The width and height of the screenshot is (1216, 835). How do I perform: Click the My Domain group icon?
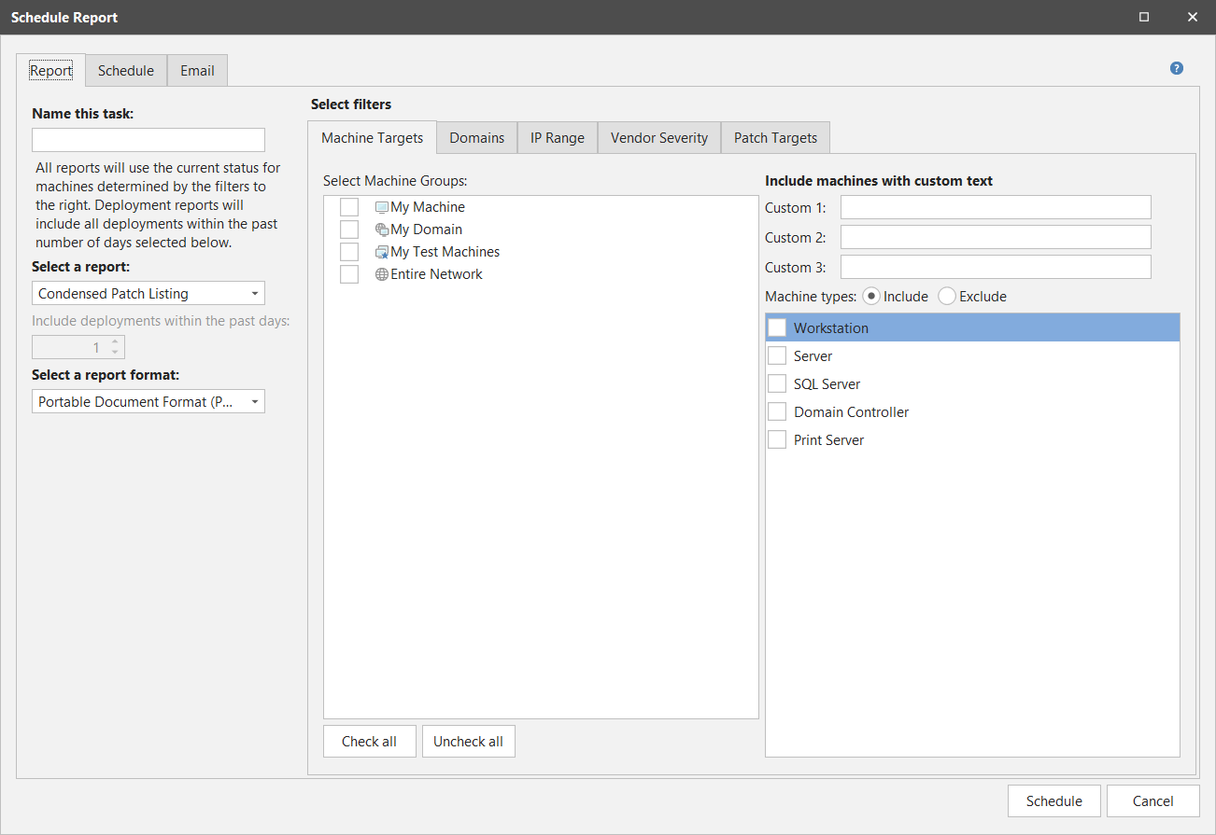382,230
